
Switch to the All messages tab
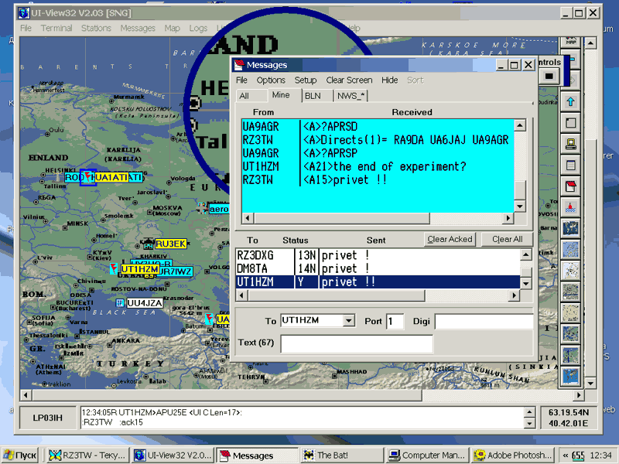coord(251,96)
